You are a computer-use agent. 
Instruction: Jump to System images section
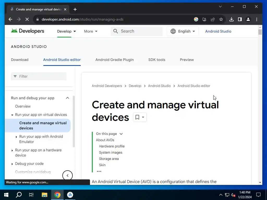[x=111, y=153]
